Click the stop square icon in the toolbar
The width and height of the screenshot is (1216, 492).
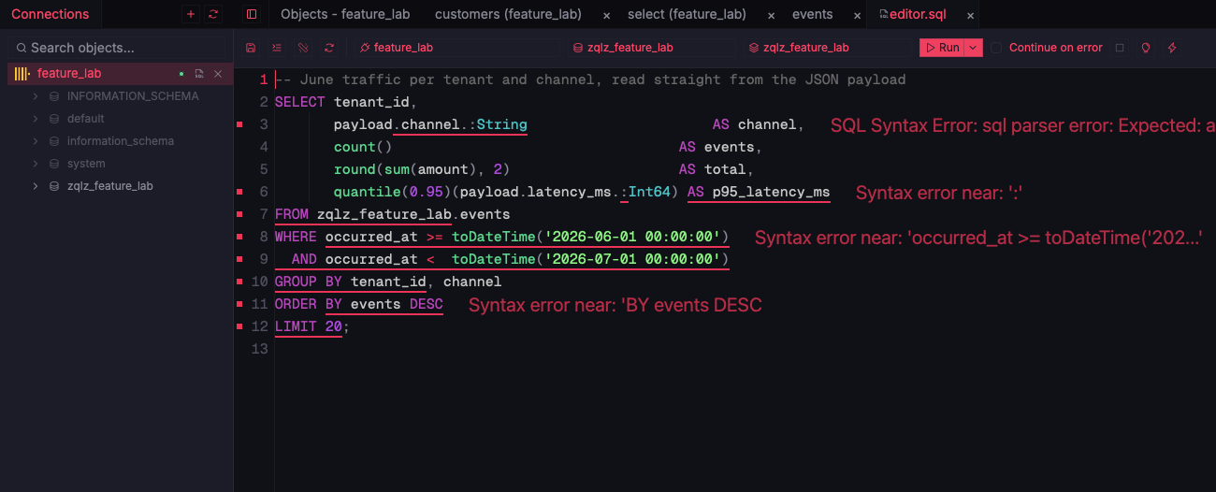[x=1120, y=48]
